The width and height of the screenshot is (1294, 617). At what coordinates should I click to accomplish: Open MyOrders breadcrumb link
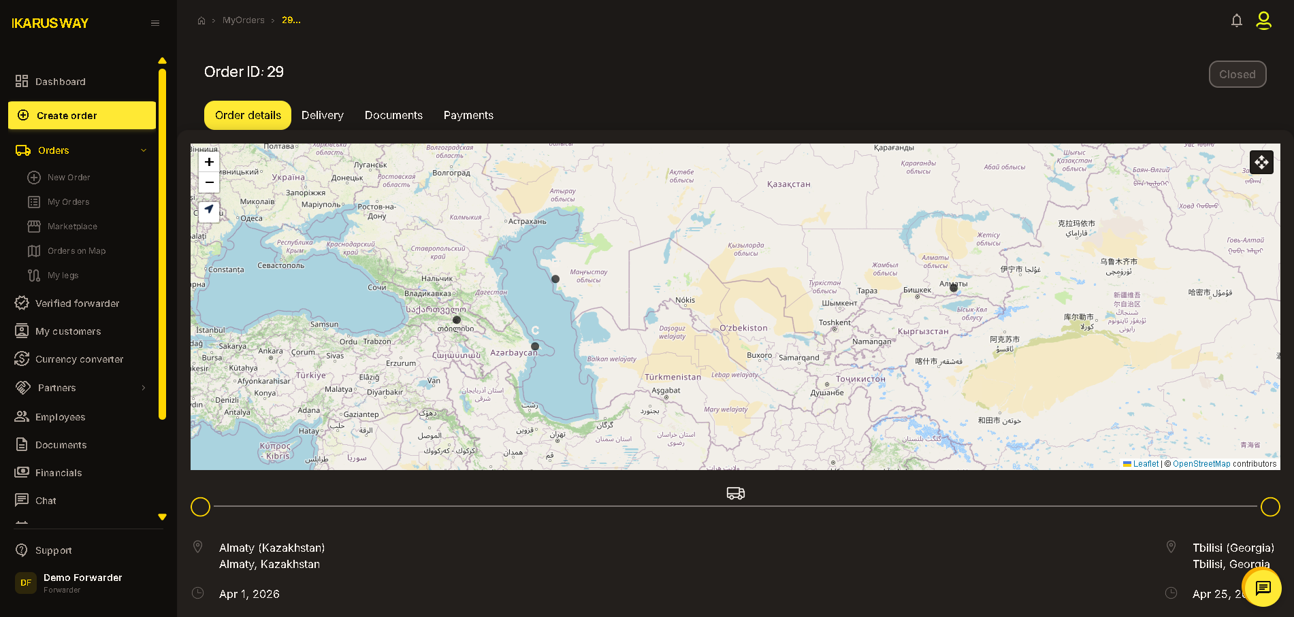pos(244,20)
